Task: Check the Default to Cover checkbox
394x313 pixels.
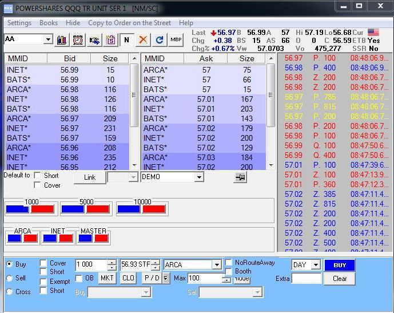Action: (37, 185)
